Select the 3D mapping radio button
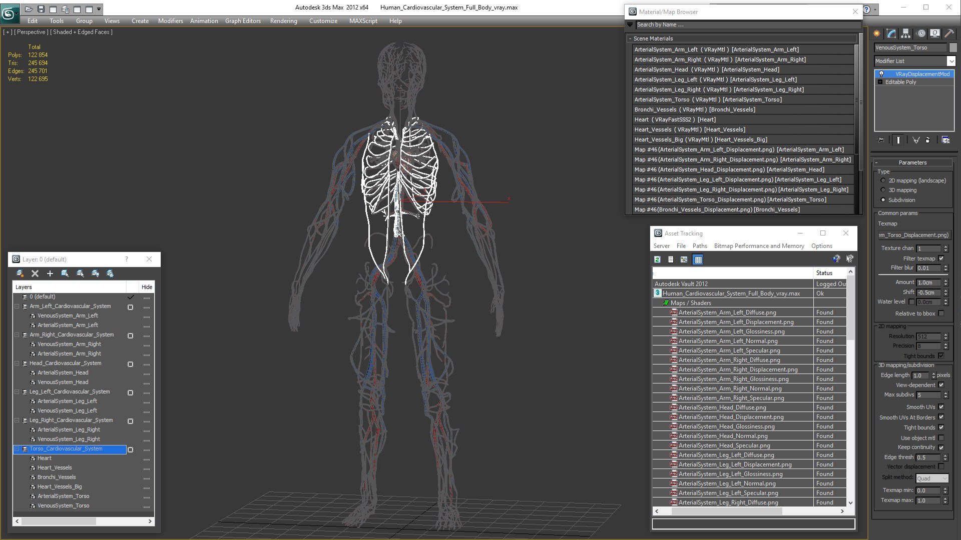The image size is (961, 540). (883, 190)
